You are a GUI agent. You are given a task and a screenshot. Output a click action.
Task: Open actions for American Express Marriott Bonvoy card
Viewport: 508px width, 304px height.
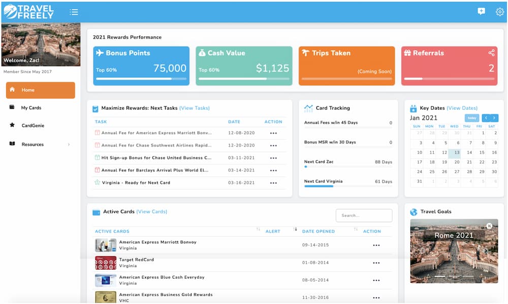point(376,246)
